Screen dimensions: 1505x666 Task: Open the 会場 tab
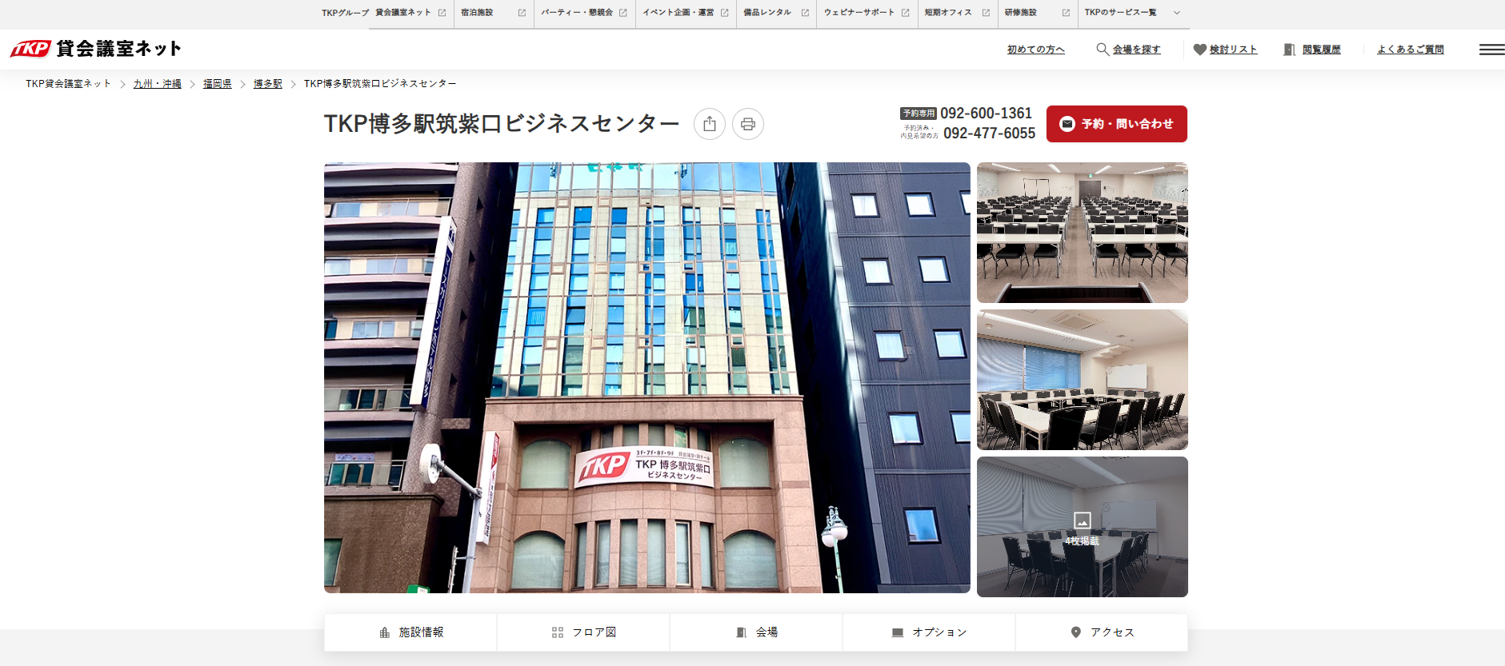tap(756, 632)
